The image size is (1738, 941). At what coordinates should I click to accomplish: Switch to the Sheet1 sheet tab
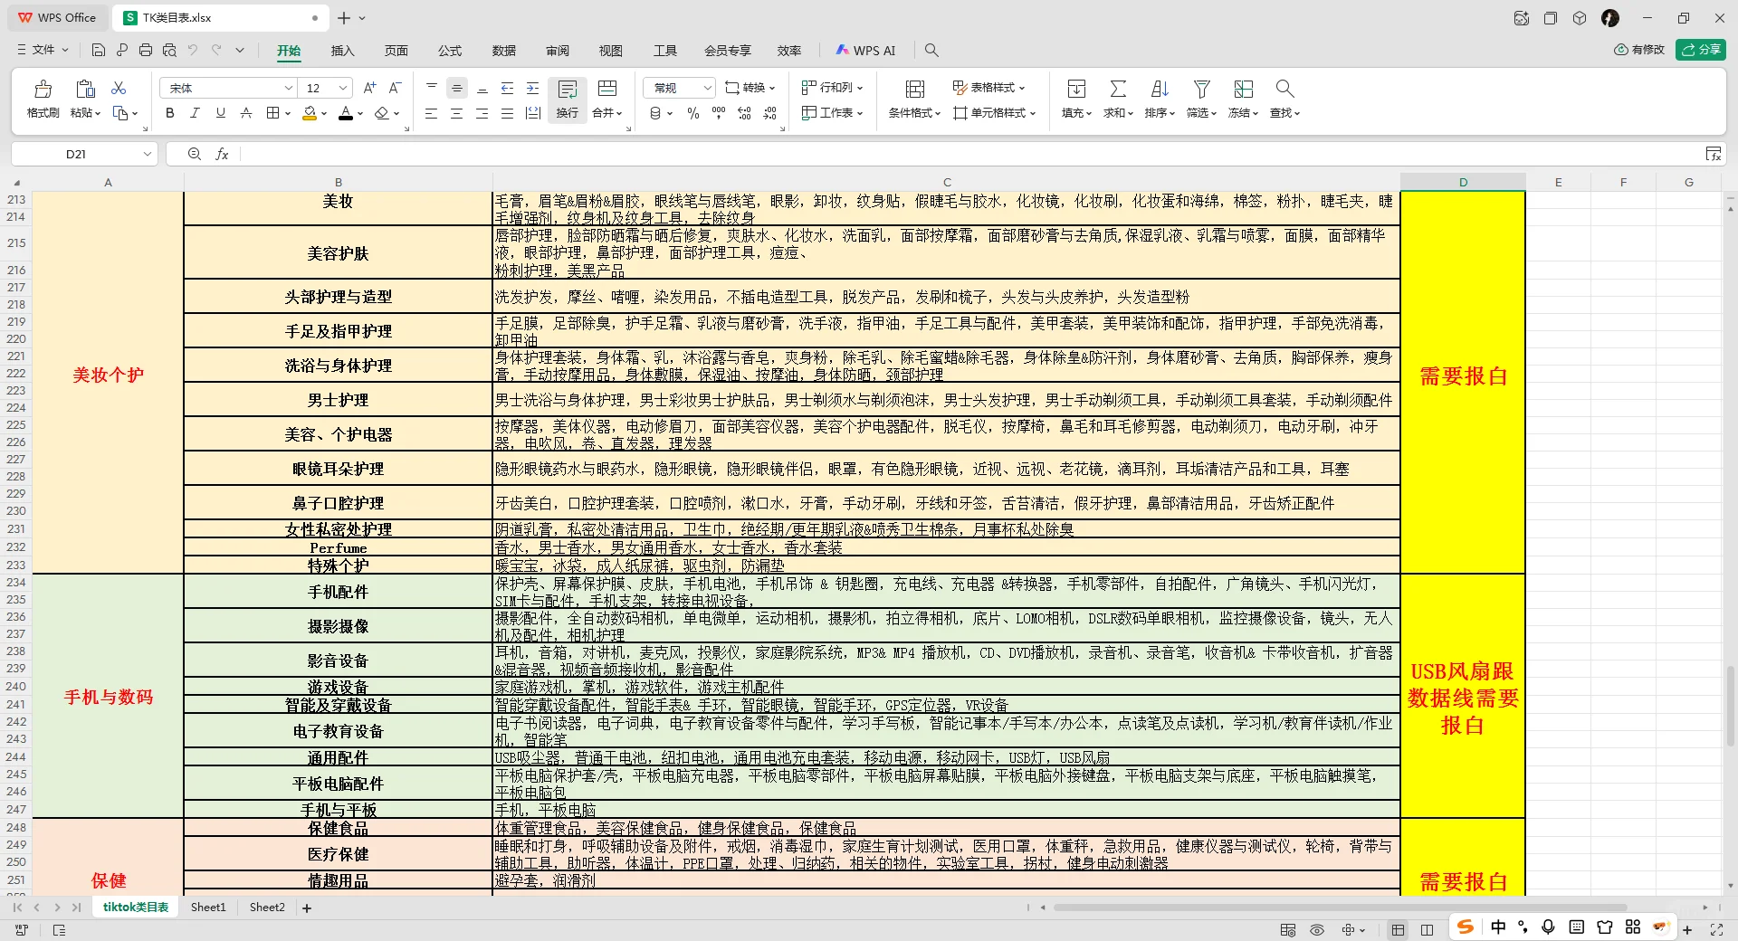click(208, 908)
